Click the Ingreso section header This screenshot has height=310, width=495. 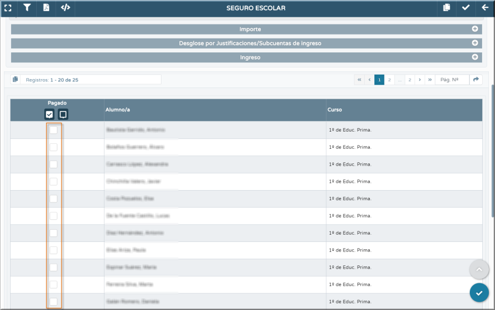tap(246, 57)
